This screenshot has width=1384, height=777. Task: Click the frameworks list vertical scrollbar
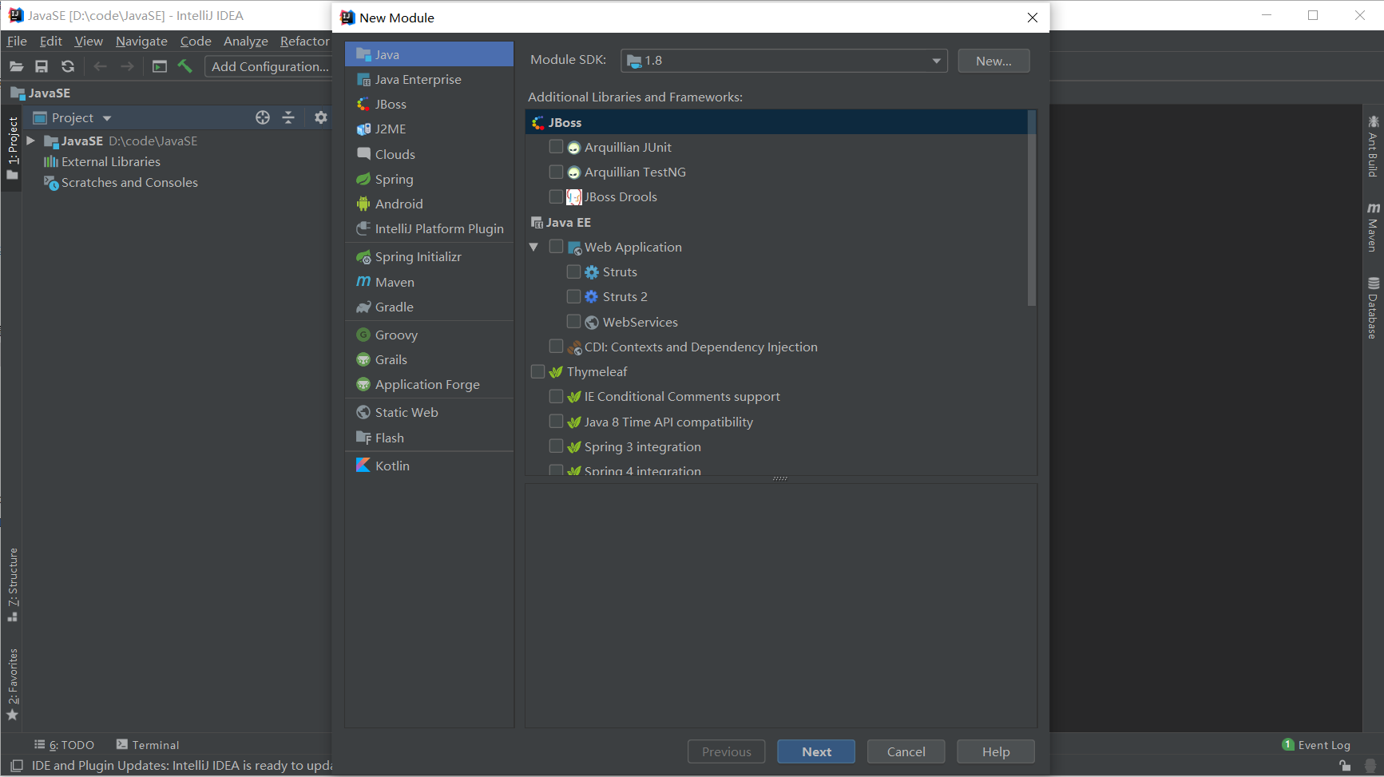[x=1032, y=208]
